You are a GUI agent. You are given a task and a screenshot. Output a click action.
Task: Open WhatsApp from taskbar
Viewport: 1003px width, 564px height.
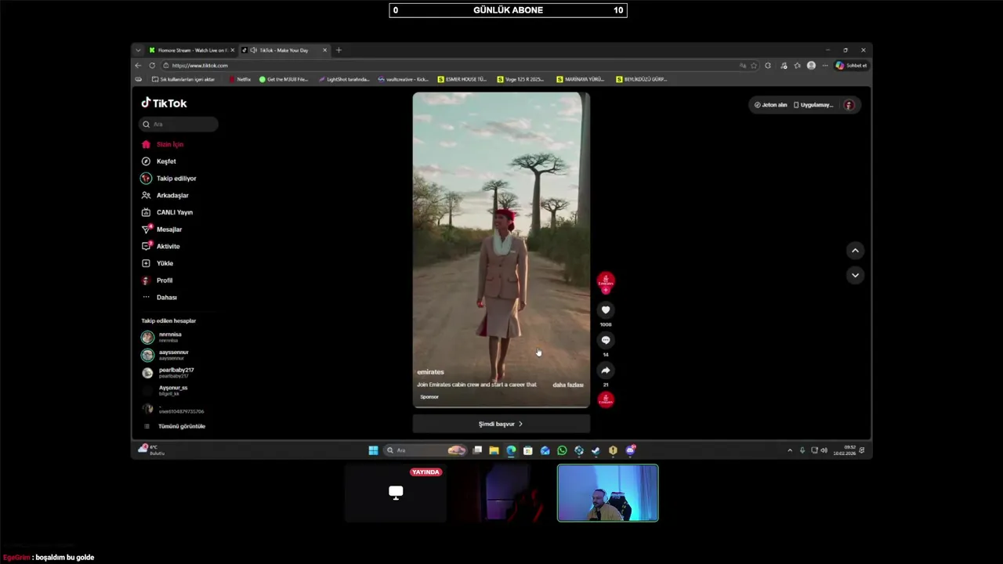tap(562, 450)
